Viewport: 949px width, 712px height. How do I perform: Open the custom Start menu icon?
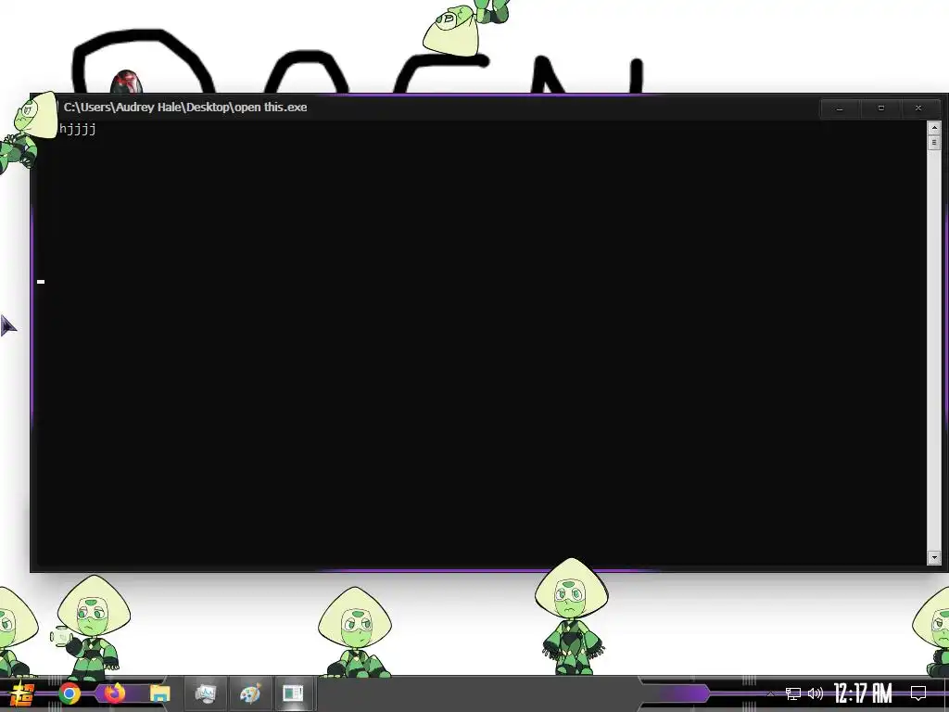(x=20, y=693)
